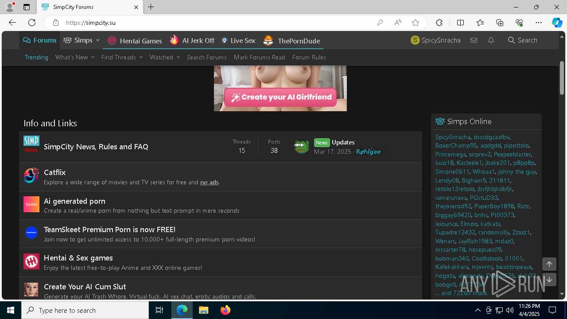Refresh the page
This screenshot has height=319, width=567.
click(32, 23)
